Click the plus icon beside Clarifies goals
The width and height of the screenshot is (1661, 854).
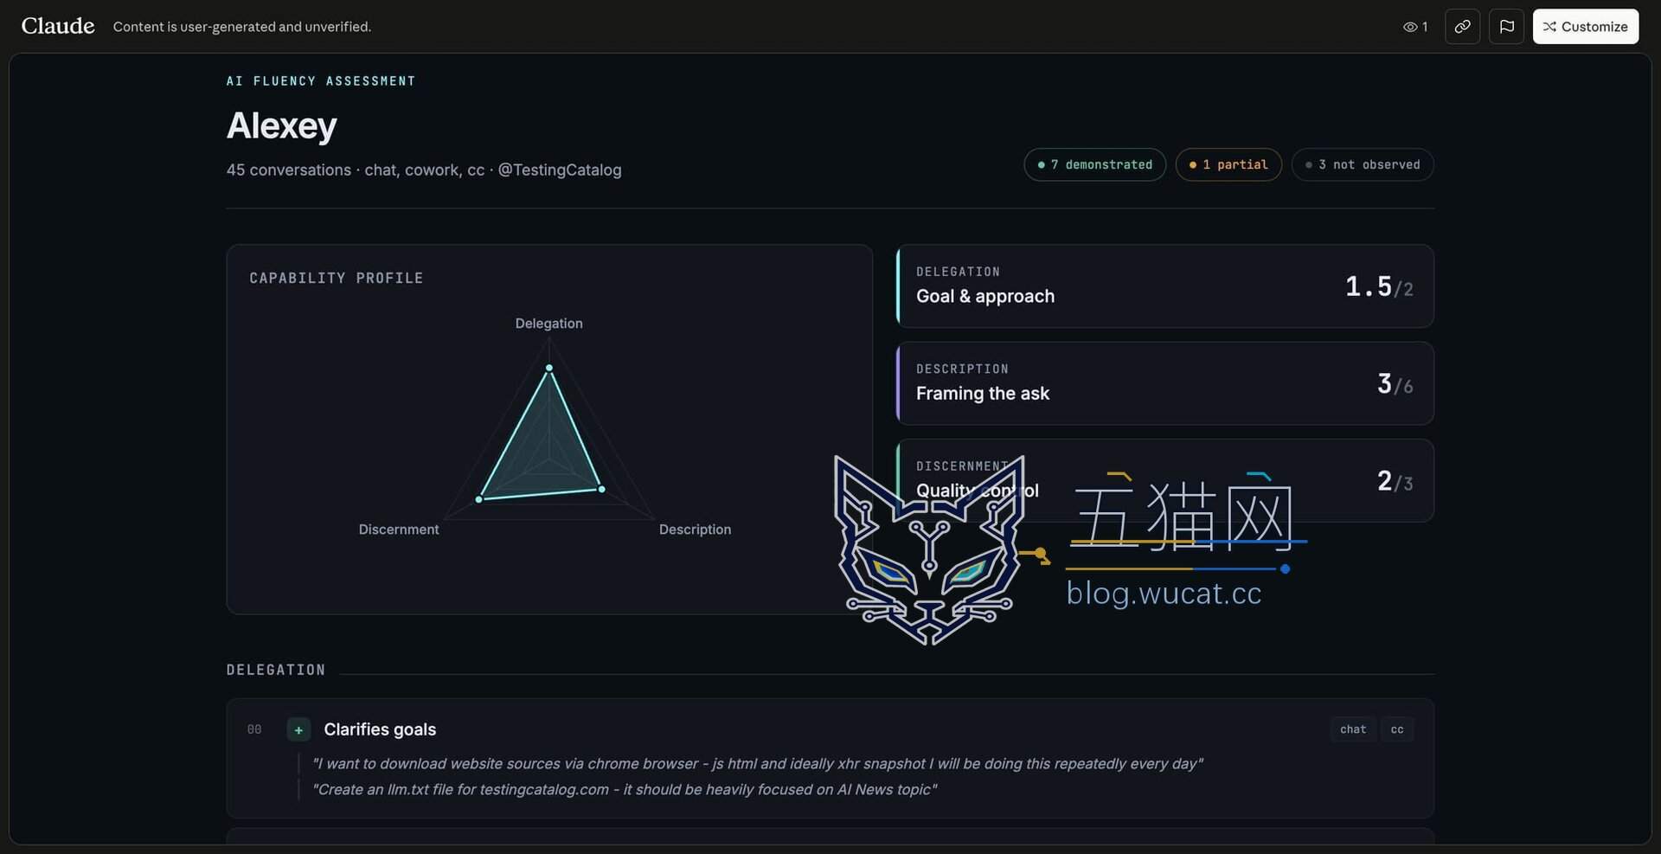click(298, 729)
